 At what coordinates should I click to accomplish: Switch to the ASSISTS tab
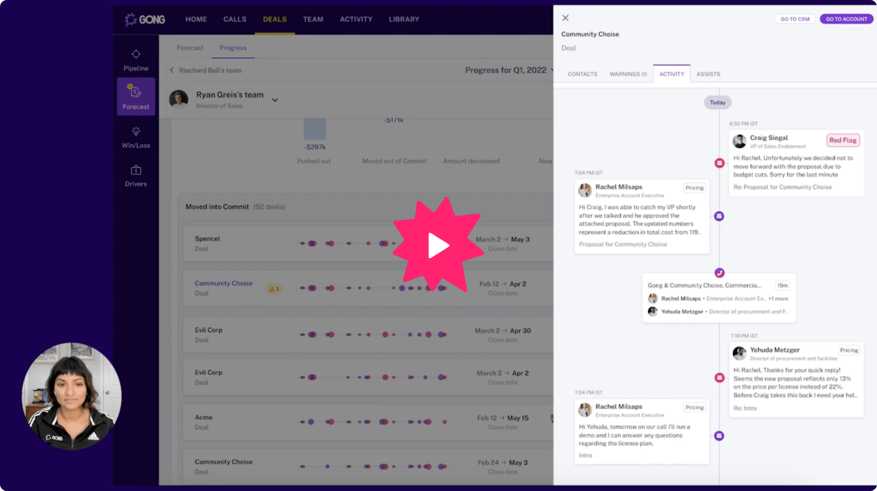[709, 74]
